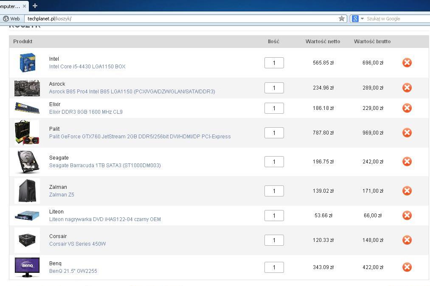Edit quantity field for Elixir RAM
Screen dimensions: 430x286
coord(274,108)
